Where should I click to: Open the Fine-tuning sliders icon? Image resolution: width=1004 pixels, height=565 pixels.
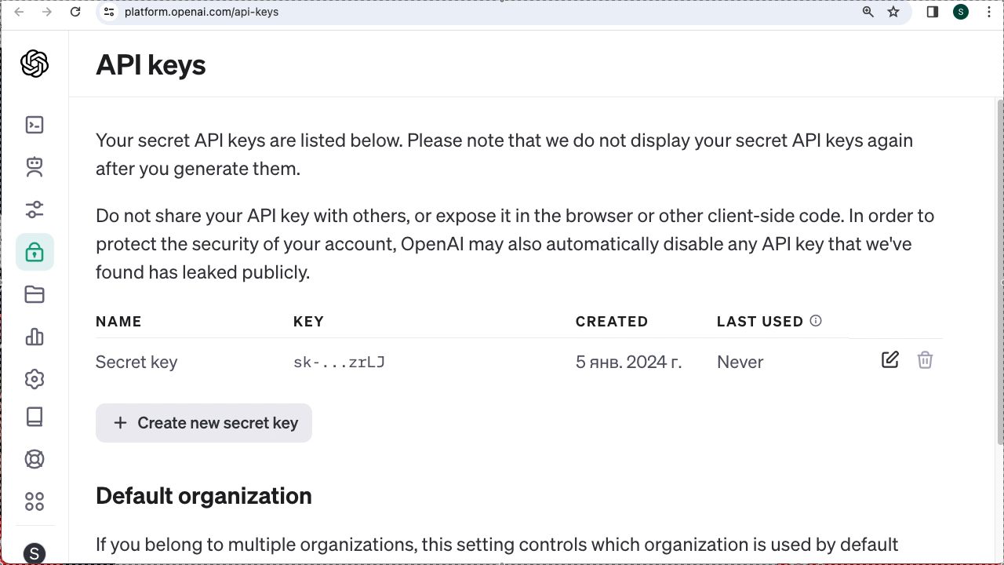(x=35, y=210)
